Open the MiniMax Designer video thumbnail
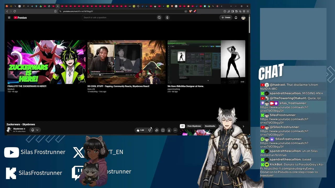Image resolution: width=335 pixels, height=188 pixels. (206, 62)
